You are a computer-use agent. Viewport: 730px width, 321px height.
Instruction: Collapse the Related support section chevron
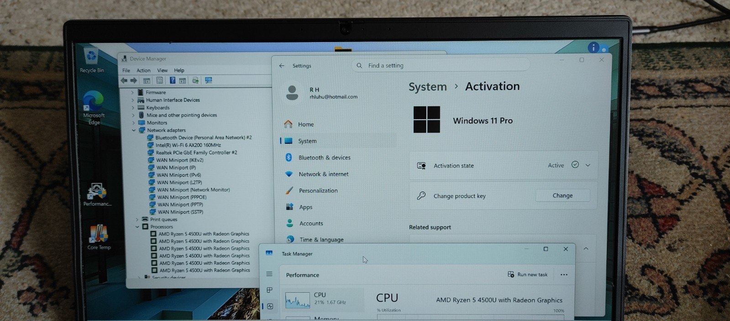[x=586, y=249]
